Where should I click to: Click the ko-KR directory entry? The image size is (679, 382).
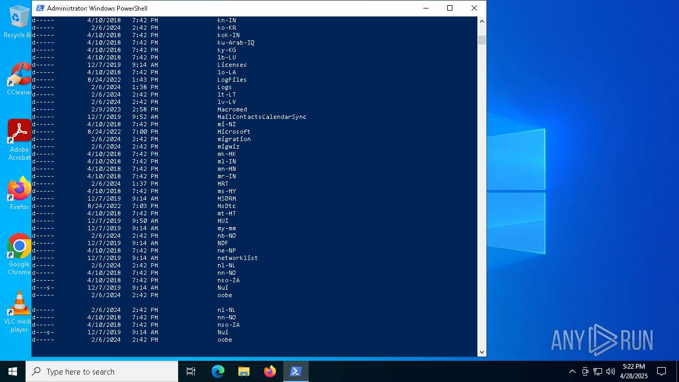pyautogui.click(x=227, y=28)
